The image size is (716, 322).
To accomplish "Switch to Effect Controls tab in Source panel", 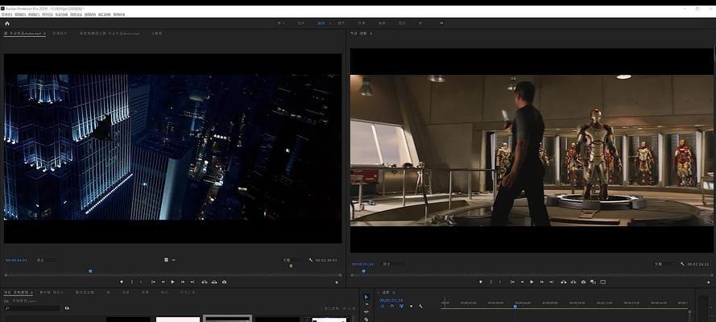I will click(60, 33).
